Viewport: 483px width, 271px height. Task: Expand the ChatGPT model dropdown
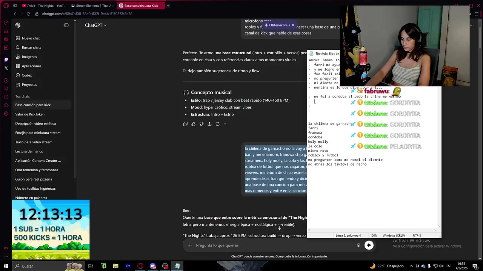pos(95,25)
